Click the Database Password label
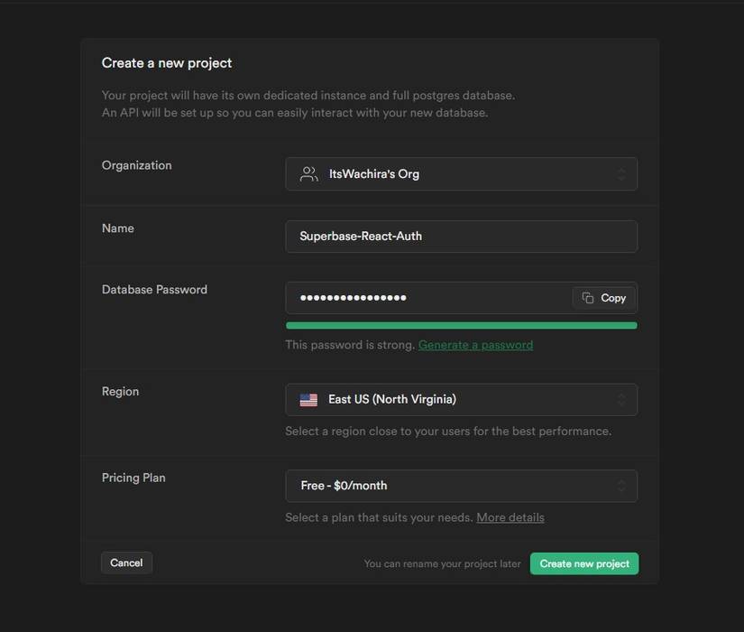 click(x=154, y=290)
